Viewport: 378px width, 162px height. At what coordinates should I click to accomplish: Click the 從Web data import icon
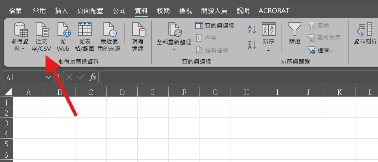point(63,30)
